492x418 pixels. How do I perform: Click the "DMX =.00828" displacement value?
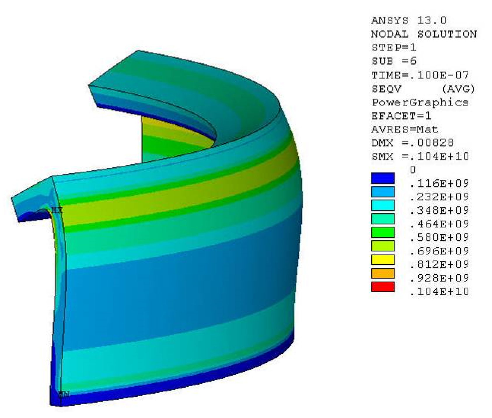pyautogui.click(x=412, y=143)
